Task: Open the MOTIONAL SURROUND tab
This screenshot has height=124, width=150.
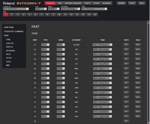Action: pos(73,3)
